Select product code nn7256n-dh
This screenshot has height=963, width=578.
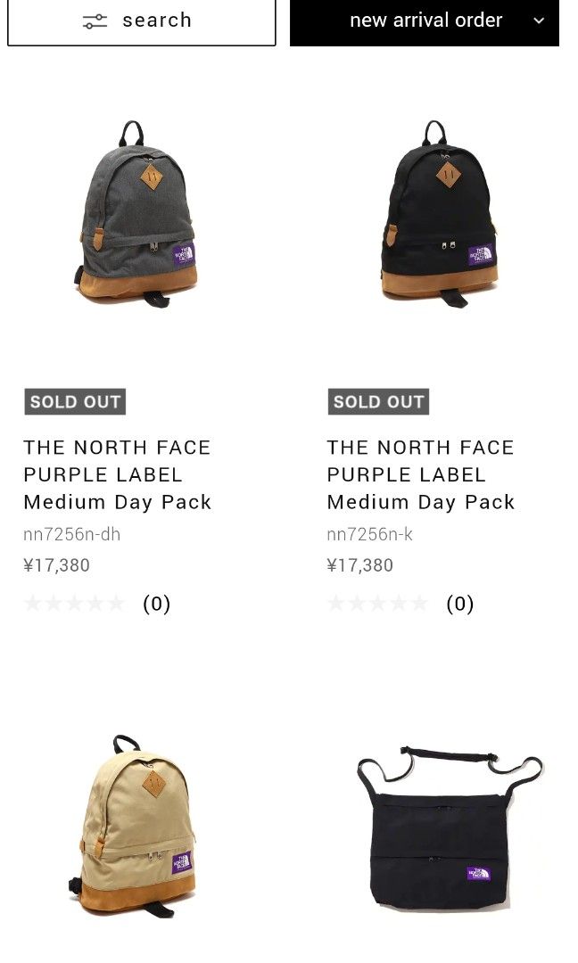tap(71, 534)
